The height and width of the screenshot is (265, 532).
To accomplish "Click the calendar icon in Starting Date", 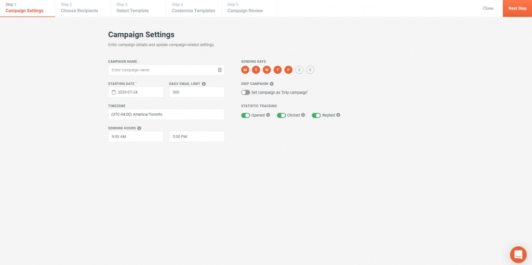I will pos(114,92).
